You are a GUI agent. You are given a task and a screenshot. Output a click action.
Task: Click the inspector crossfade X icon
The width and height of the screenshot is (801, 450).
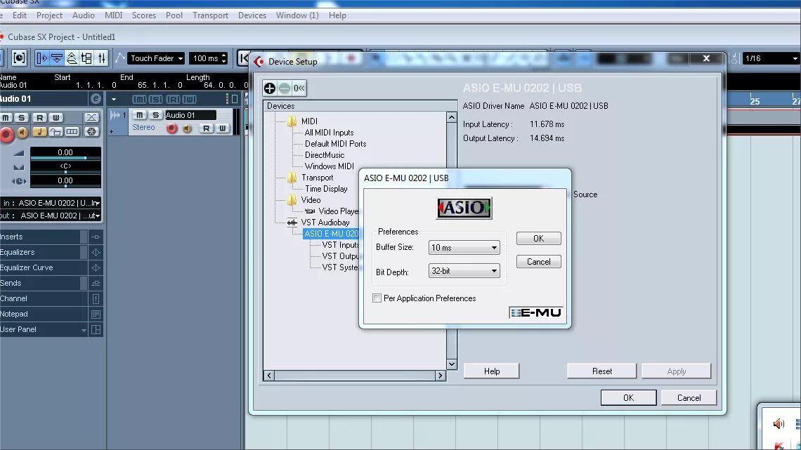91,118
